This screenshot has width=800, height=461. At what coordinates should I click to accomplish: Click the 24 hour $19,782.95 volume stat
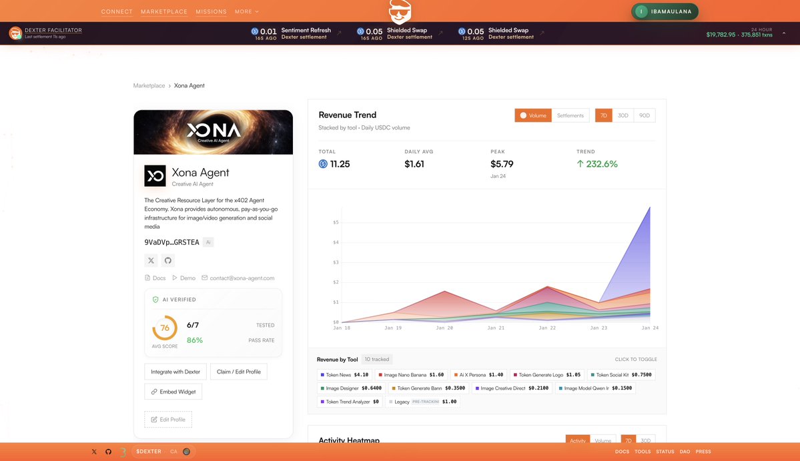pyautogui.click(x=739, y=33)
